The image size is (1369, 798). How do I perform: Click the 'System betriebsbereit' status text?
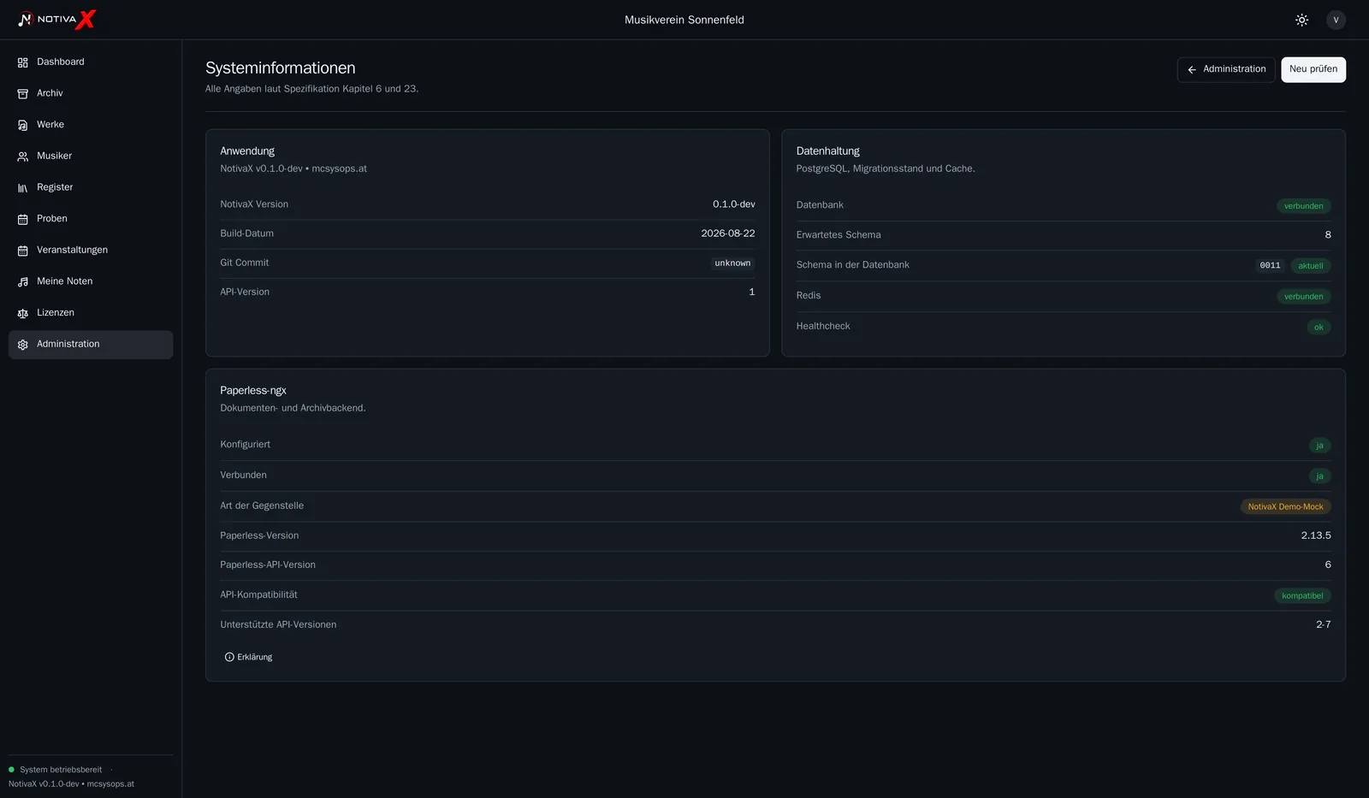pyautogui.click(x=61, y=770)
